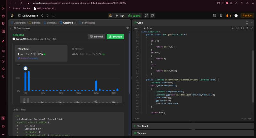Click the green Solution button
The width and height of the screenshot is (256, 138).
[115, 37]
